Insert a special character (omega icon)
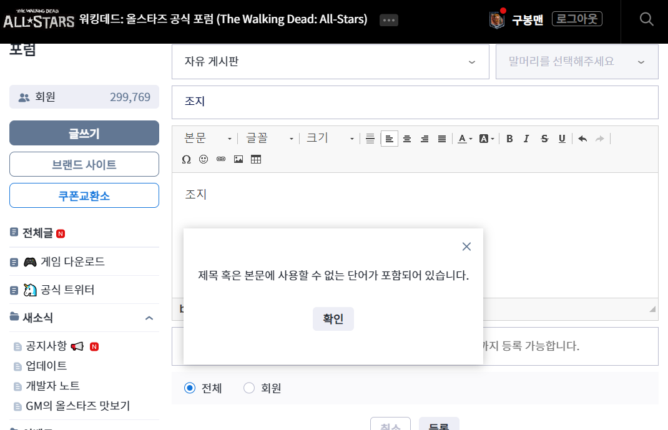This screenshot has height=430, width=668. click(x=186, y=159)
